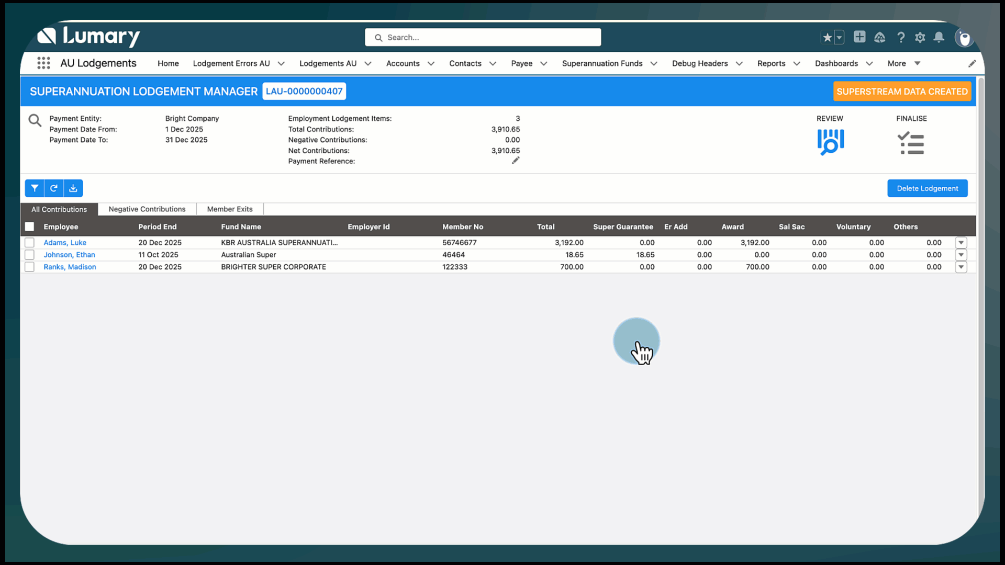Tick the checkbox for Johnson, Ethan
The image size is (1005, 565).
tap(30, 255)
